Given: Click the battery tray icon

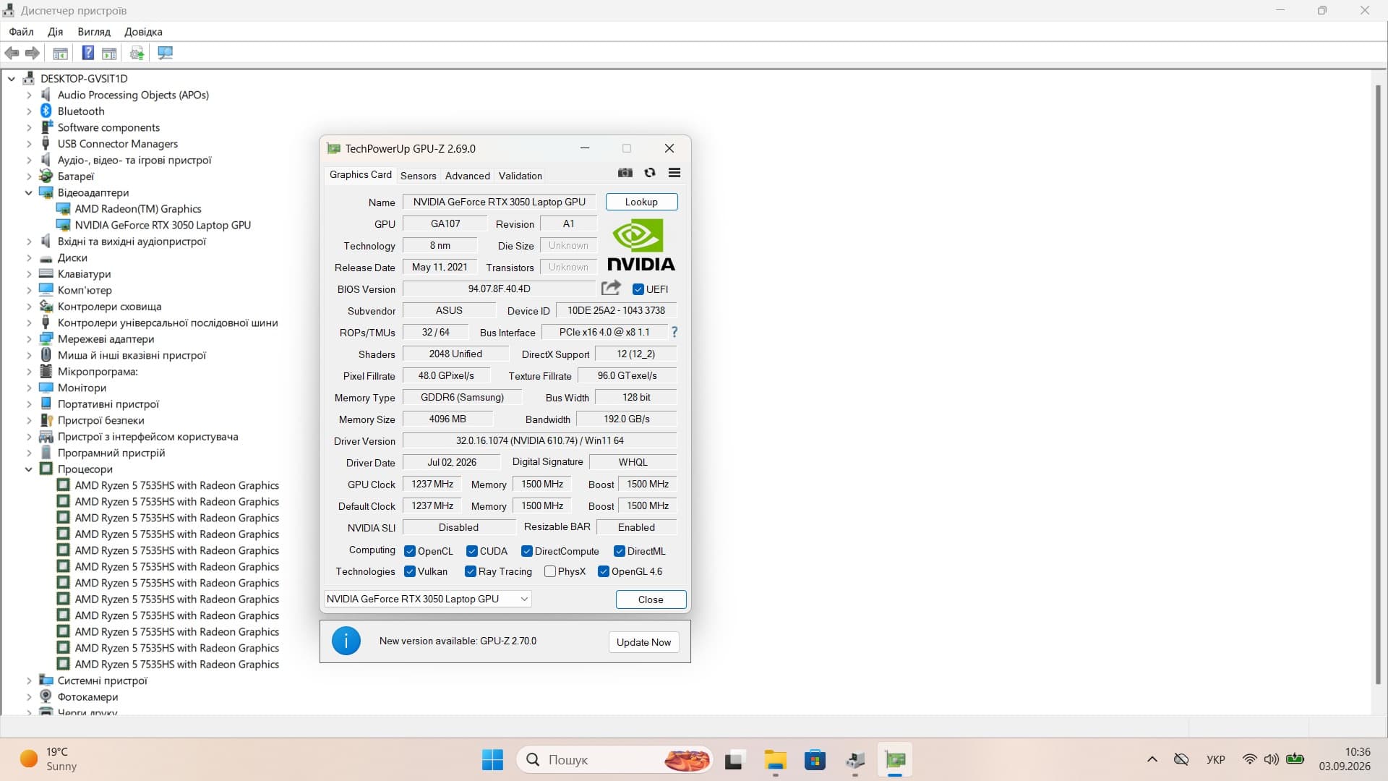Looking at the screenshot, I should pos(1295,759).
